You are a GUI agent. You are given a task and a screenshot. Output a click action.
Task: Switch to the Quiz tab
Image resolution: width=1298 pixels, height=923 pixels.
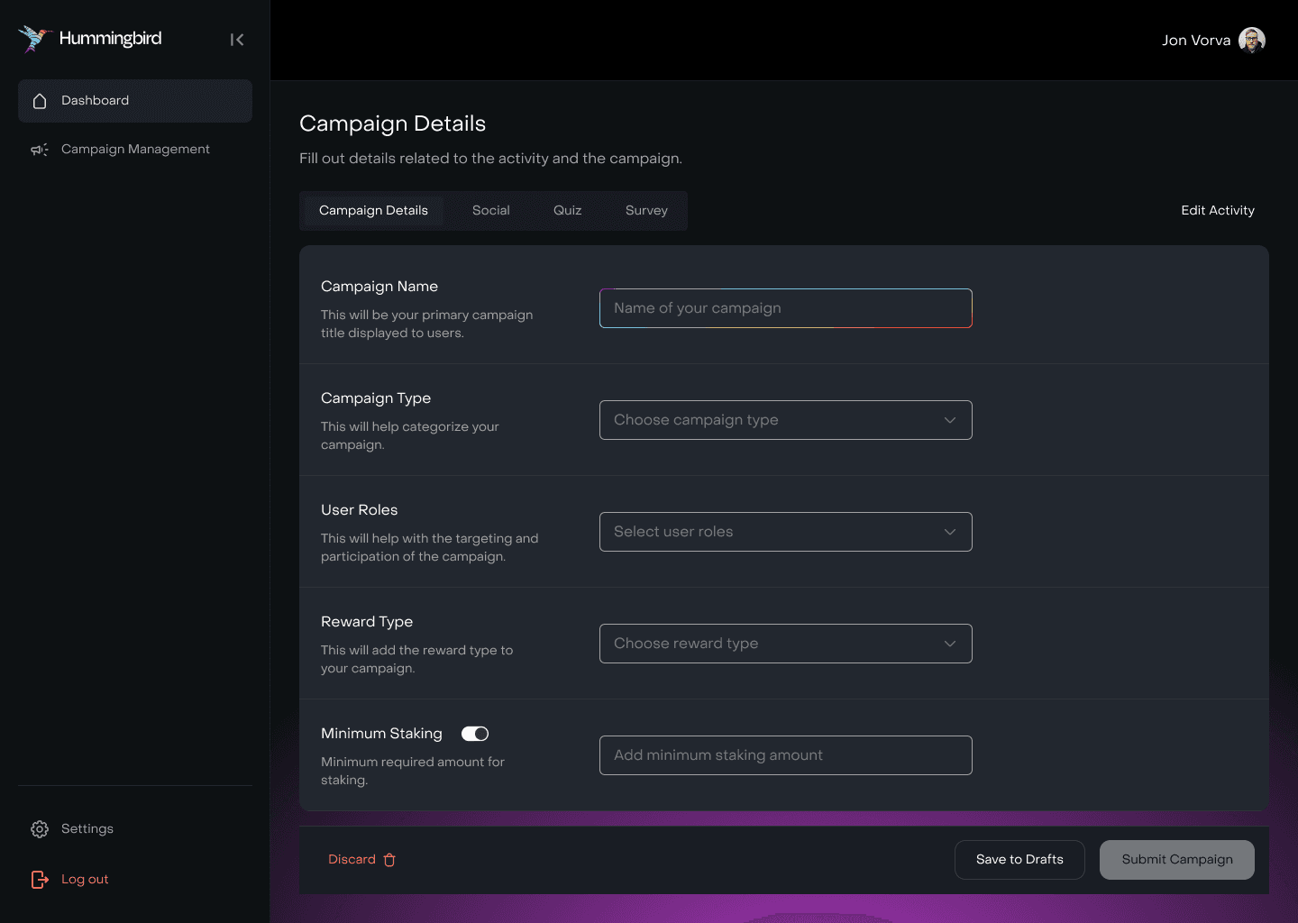point(568,211)
